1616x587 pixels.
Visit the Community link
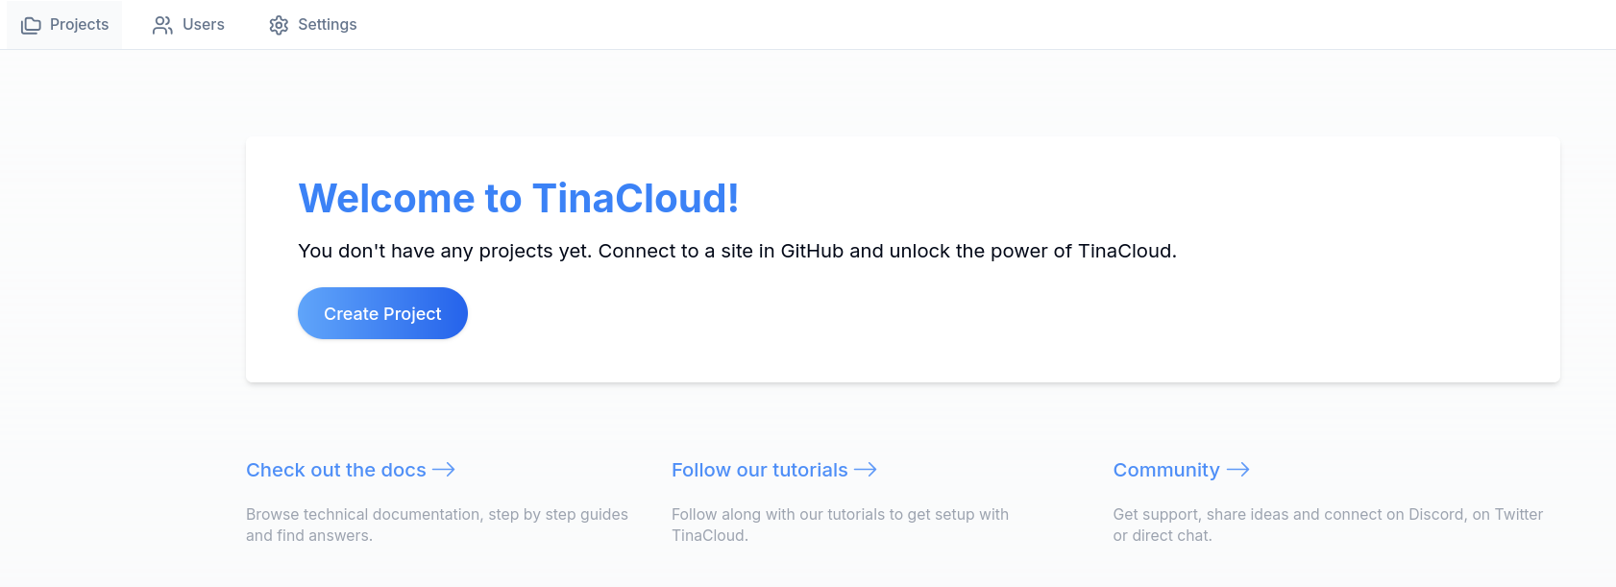(1166, 470)
